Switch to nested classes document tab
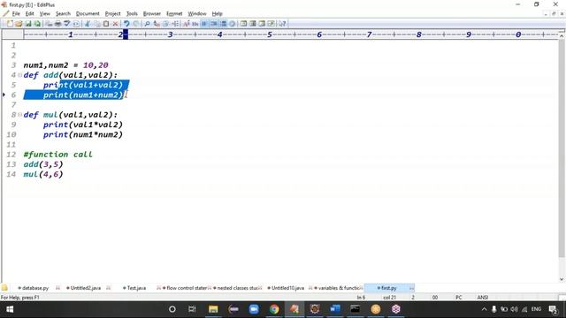 point(237,288)
